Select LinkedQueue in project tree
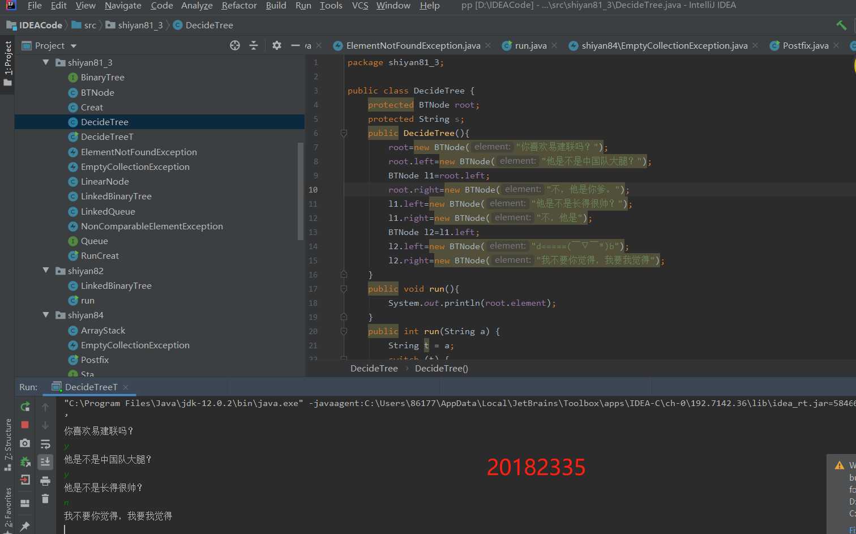The image size is (856, 534). pos(108,212)
